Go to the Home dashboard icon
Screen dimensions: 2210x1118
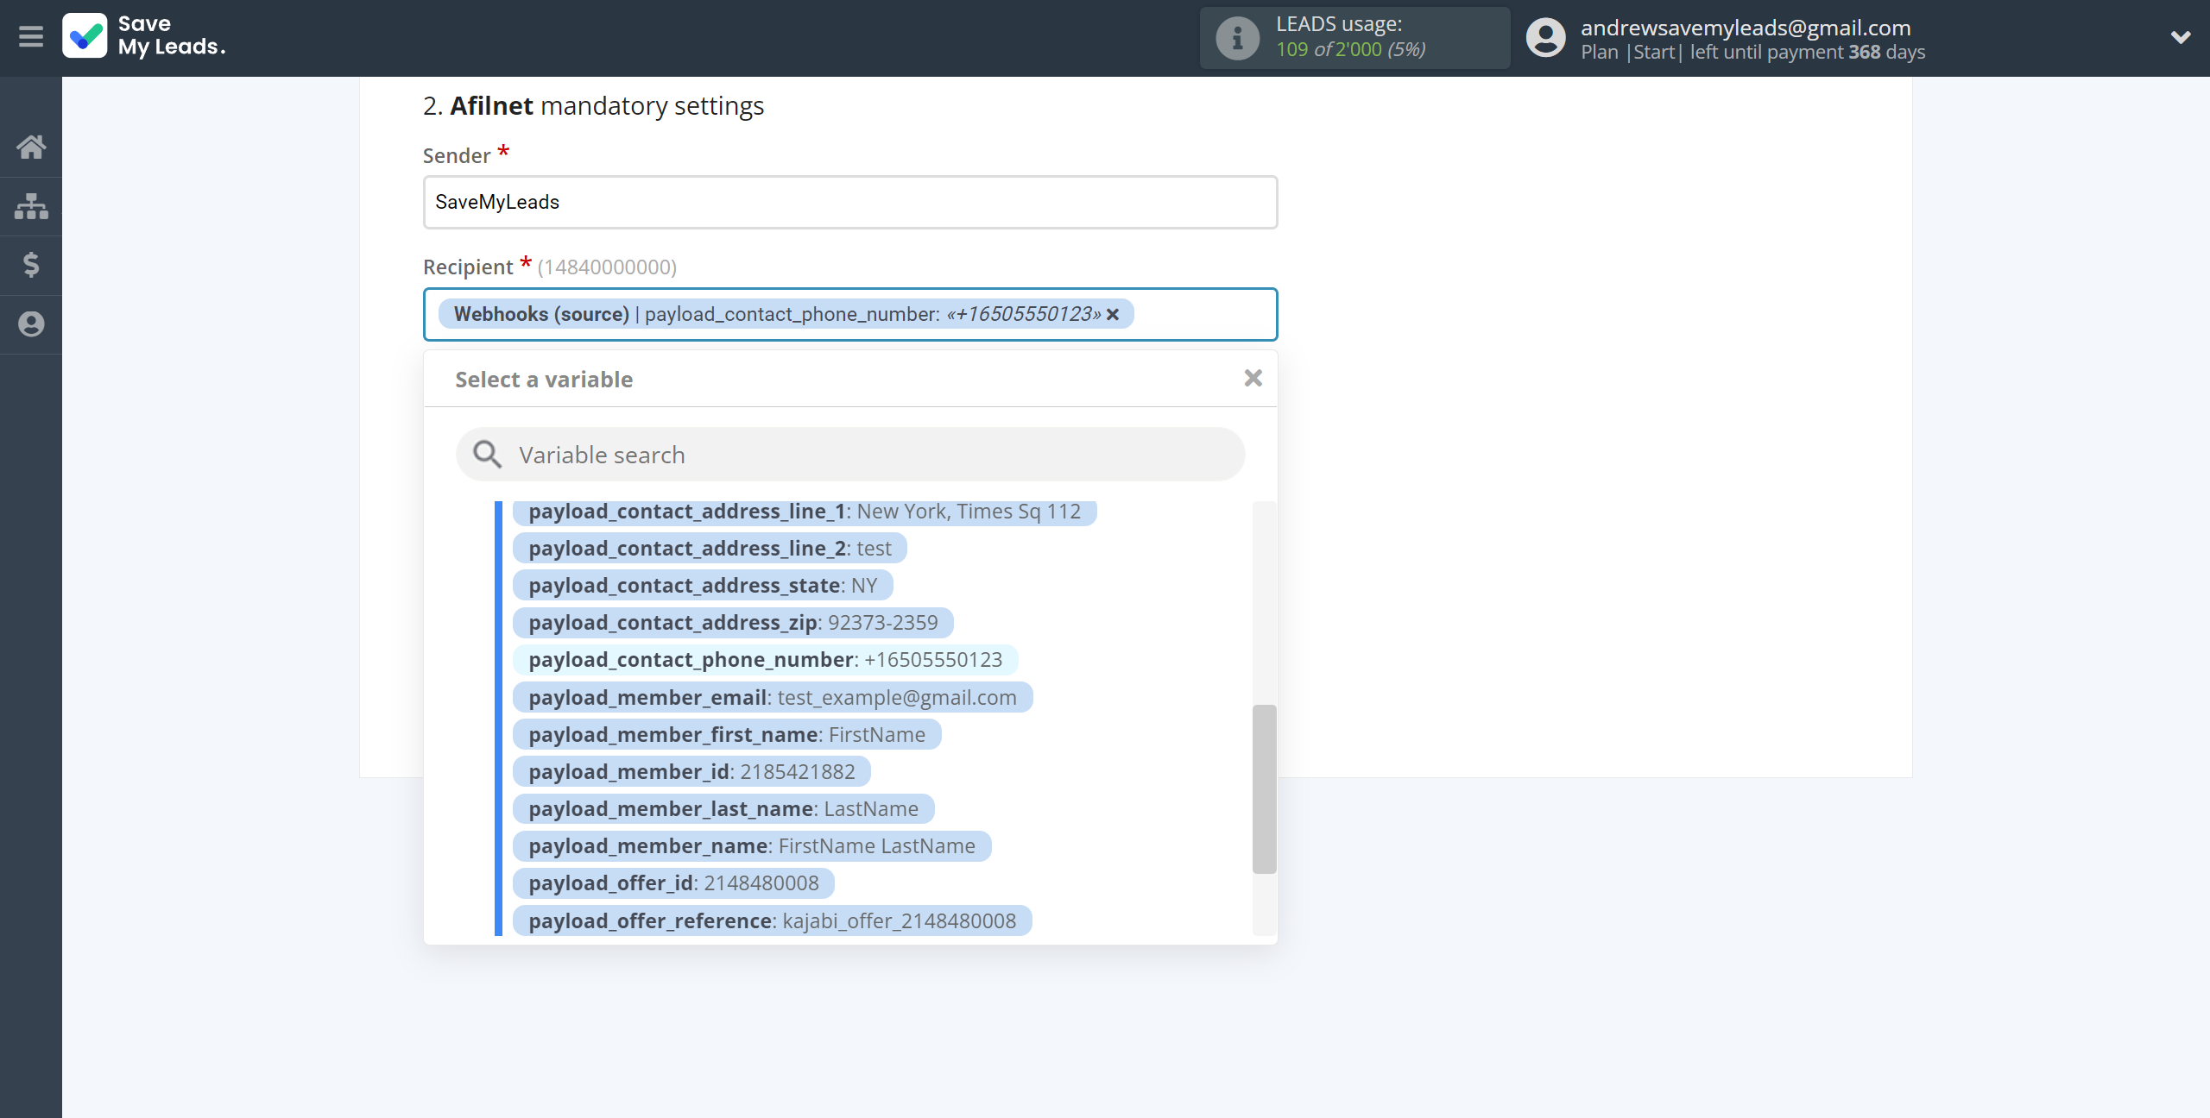(x=31, y=147)
